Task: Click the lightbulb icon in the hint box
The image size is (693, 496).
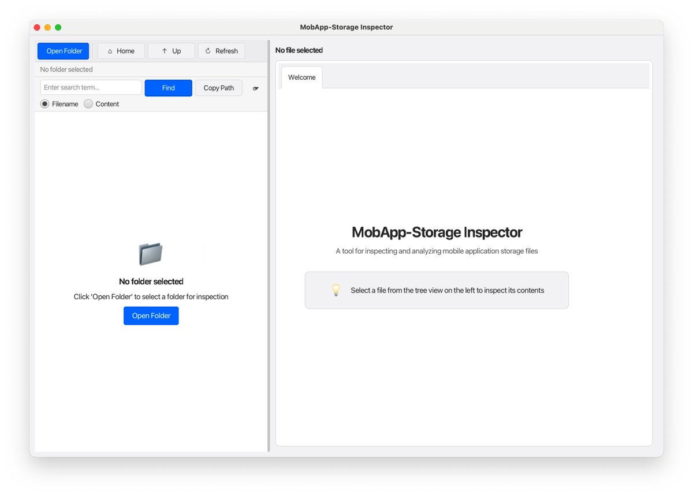Action: click(336, 290)
